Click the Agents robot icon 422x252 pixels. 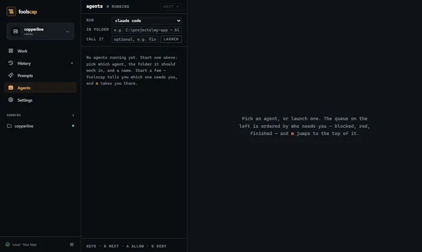click(x=11, y=87)
